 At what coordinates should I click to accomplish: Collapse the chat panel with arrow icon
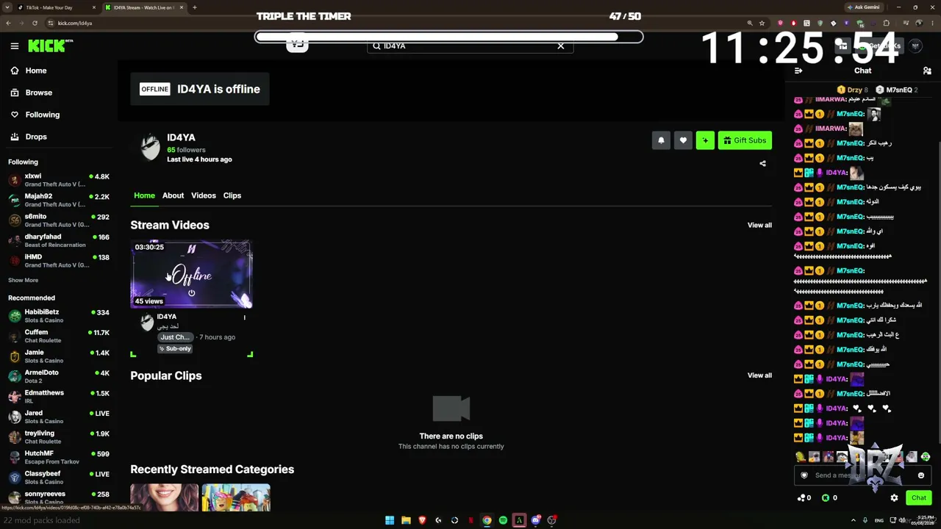click(799, 71)
